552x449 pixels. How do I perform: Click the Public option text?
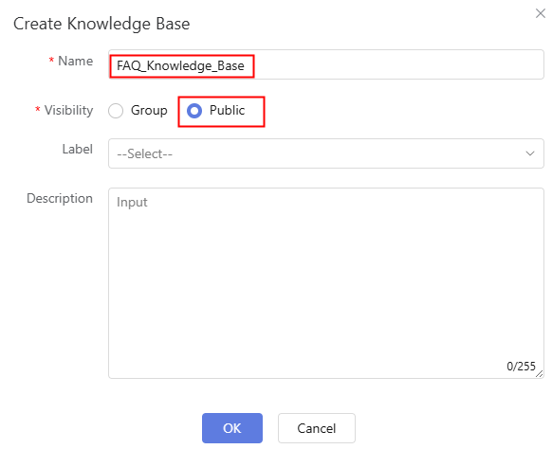click(x=227, y=111)
